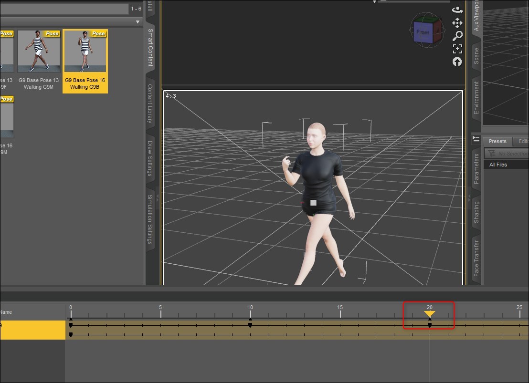Click the content search field at top
This screenshot has height=383, width=529.
[64, 9]
